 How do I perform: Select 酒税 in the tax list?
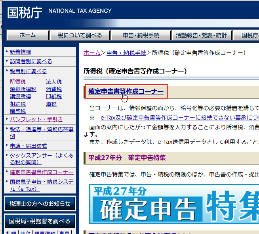click(51, 104)
